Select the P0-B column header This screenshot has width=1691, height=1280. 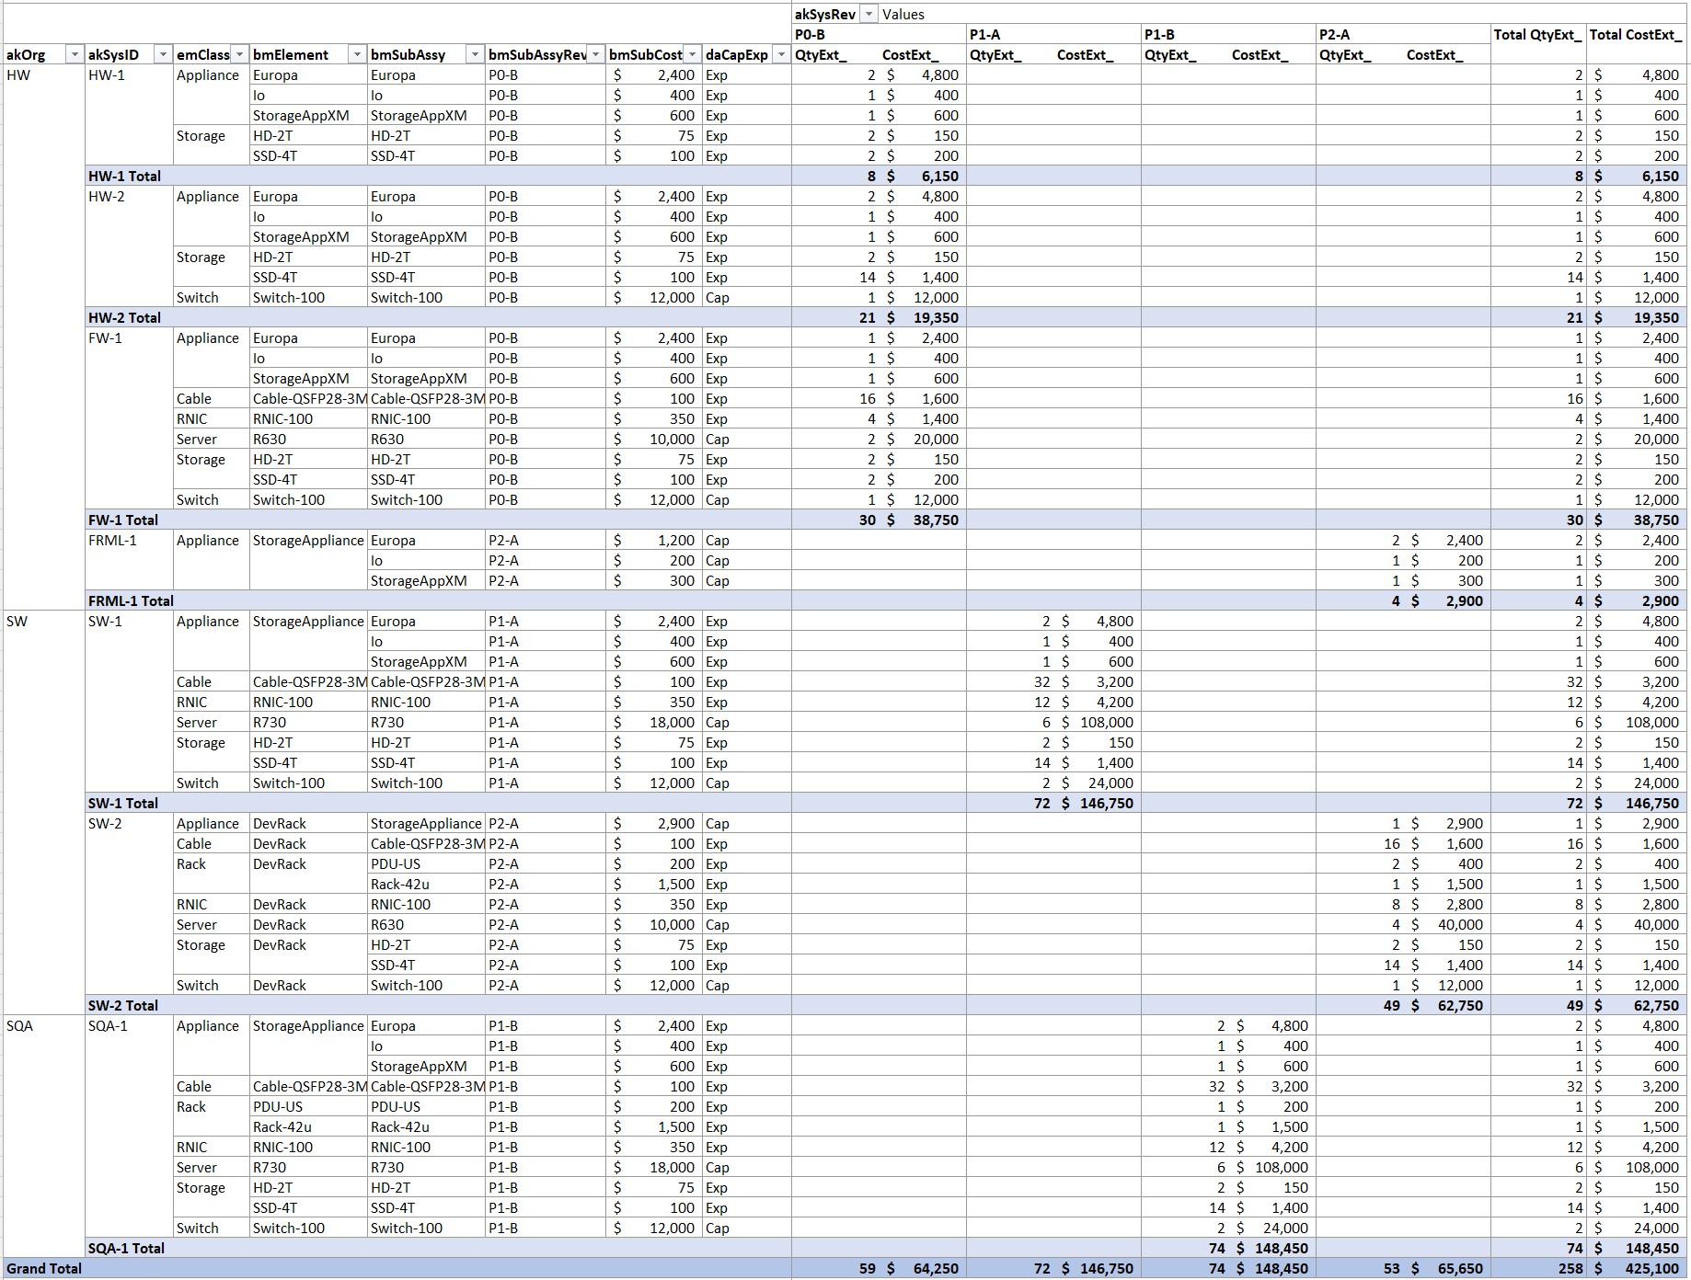click(810, 35)
